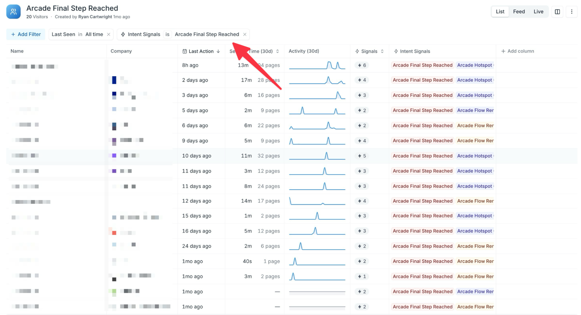Toggle the side panel layout icon
Screen dimensions: 581x315
(557, 12)
